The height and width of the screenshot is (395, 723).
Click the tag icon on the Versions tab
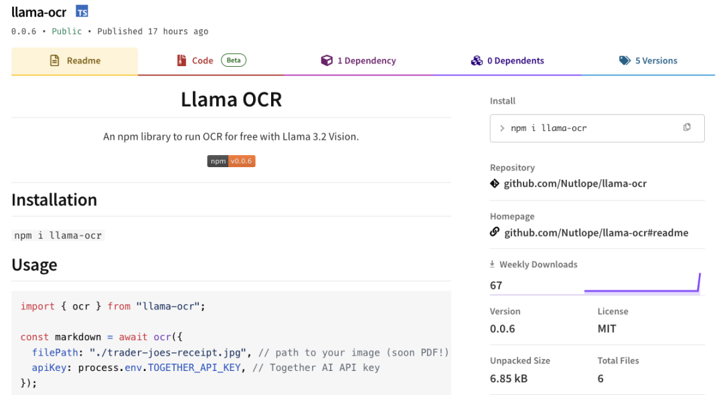point(625,59)
